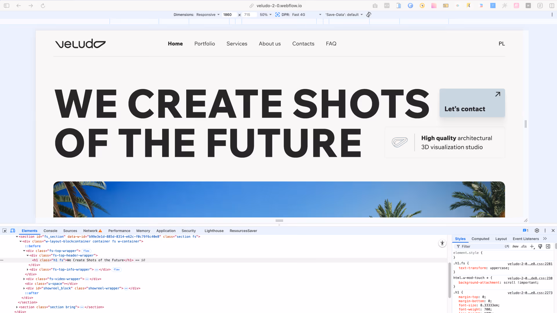This screenshot has height=313, width=557.
Task: Click the device pixel screenshot capture icon
Action: click(x=277, y=14)
